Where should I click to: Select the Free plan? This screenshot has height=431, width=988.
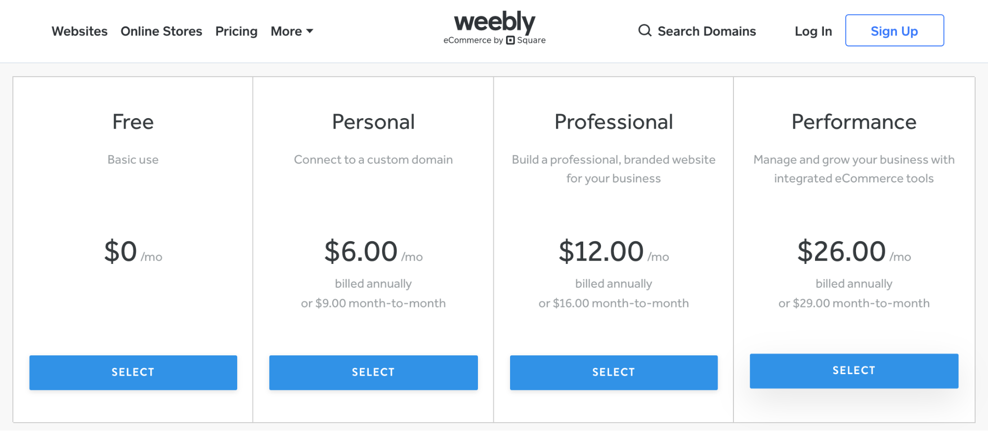tap(133, 372)
